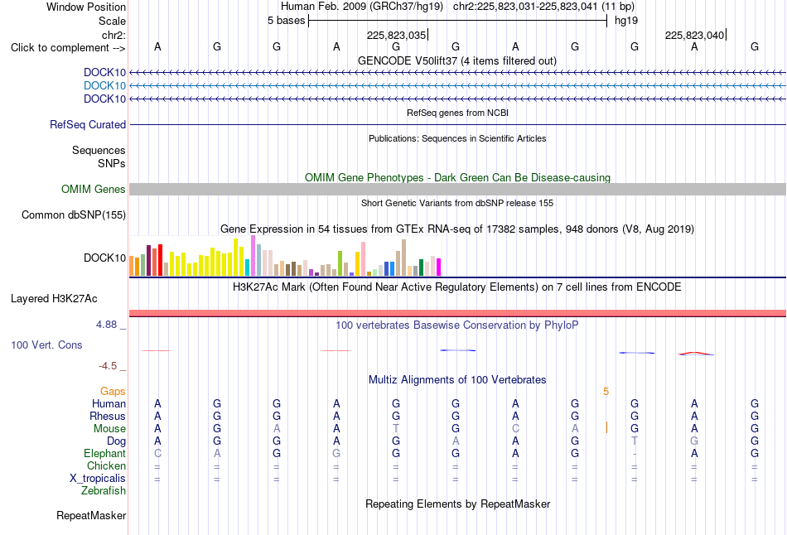Click '100 vertebrates Basewise Conservation by PhyloP' title
Screen dimensions: 787x535
[457, 325]
